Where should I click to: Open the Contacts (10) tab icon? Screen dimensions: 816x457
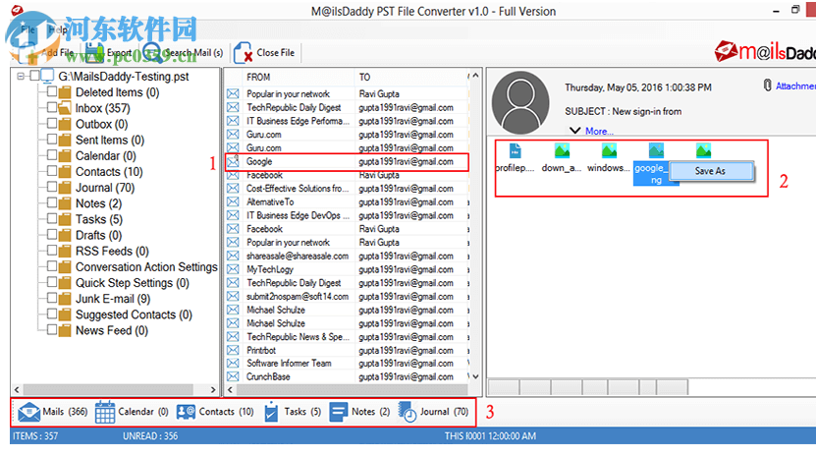point(186,412)
